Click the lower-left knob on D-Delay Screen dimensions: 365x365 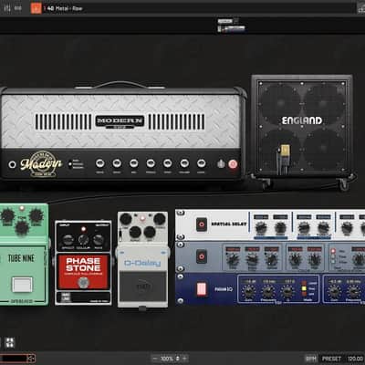[x=135, y=232]
